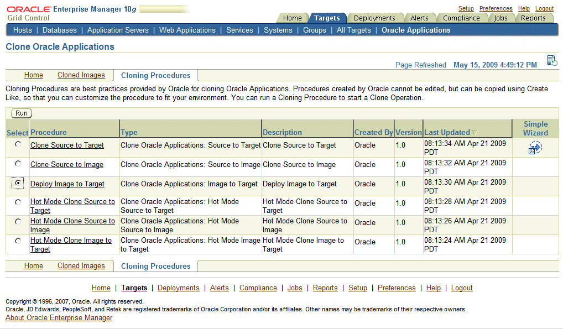Select bottom Cloning Procedures subtab
This screenshot has width=563, height=329.
pos(155,266)
